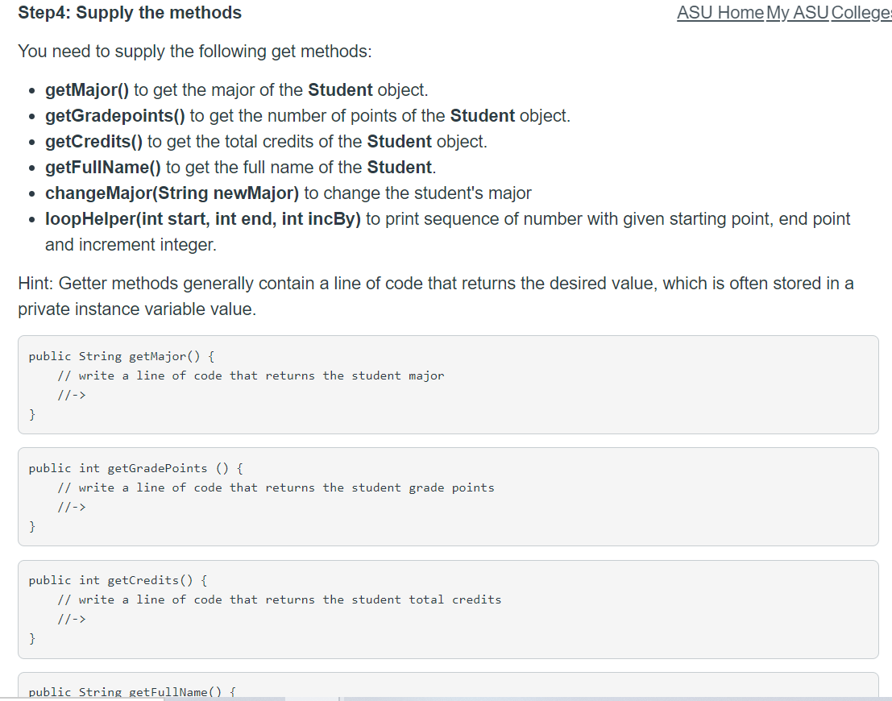Click the public String getMajor() code line

(121, 356)
